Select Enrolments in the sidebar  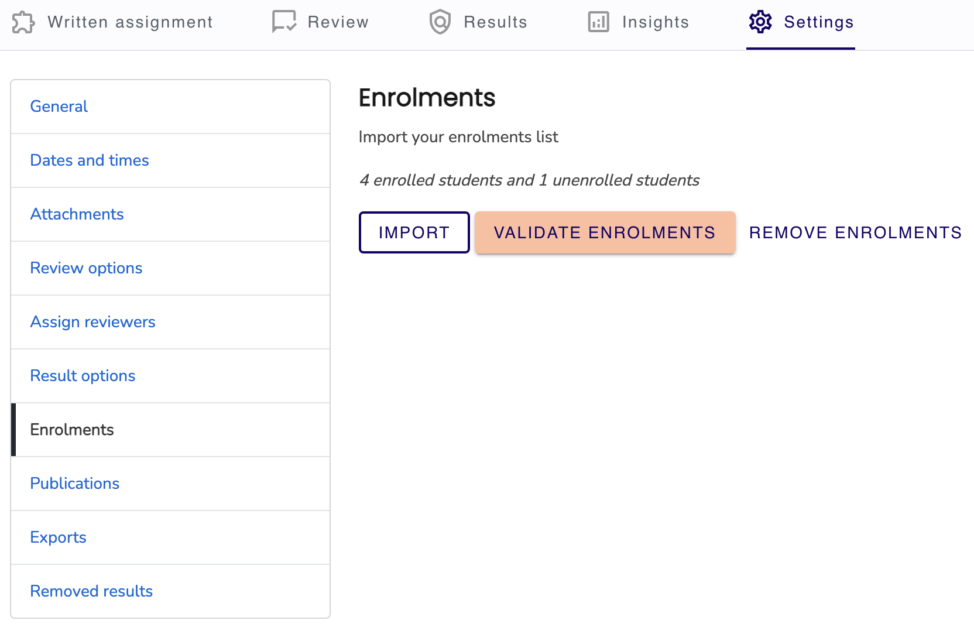pyautogui.click(x=170, y=430)
